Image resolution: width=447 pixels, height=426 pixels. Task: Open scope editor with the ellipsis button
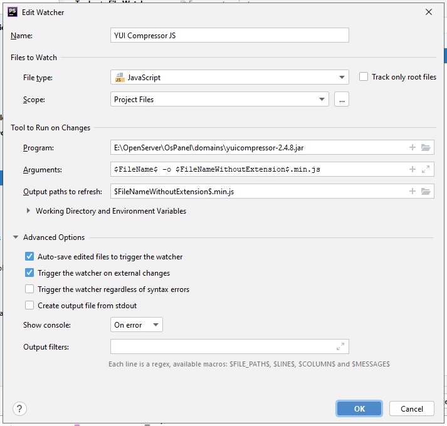click(x=342, y=99)
